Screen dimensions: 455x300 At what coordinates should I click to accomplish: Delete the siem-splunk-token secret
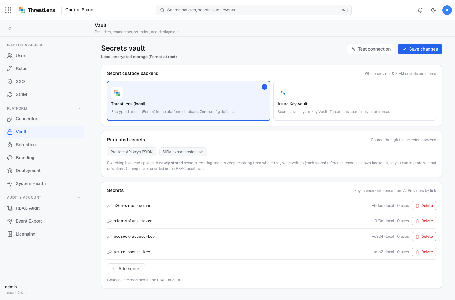point(424,221)
